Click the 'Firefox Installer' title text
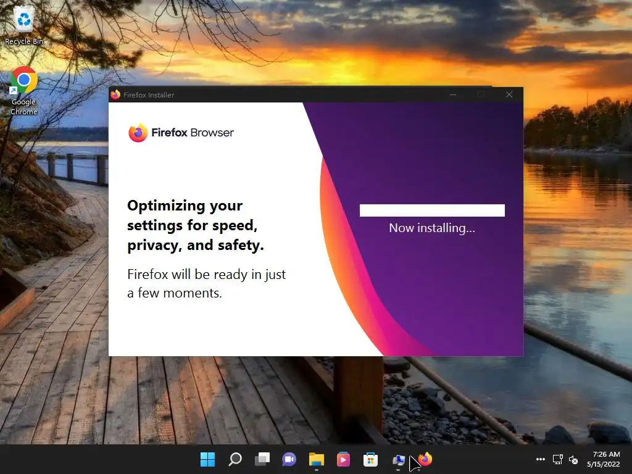Viewport: 632px width, 474px height. pyautogui.click(x=149, y=95)
